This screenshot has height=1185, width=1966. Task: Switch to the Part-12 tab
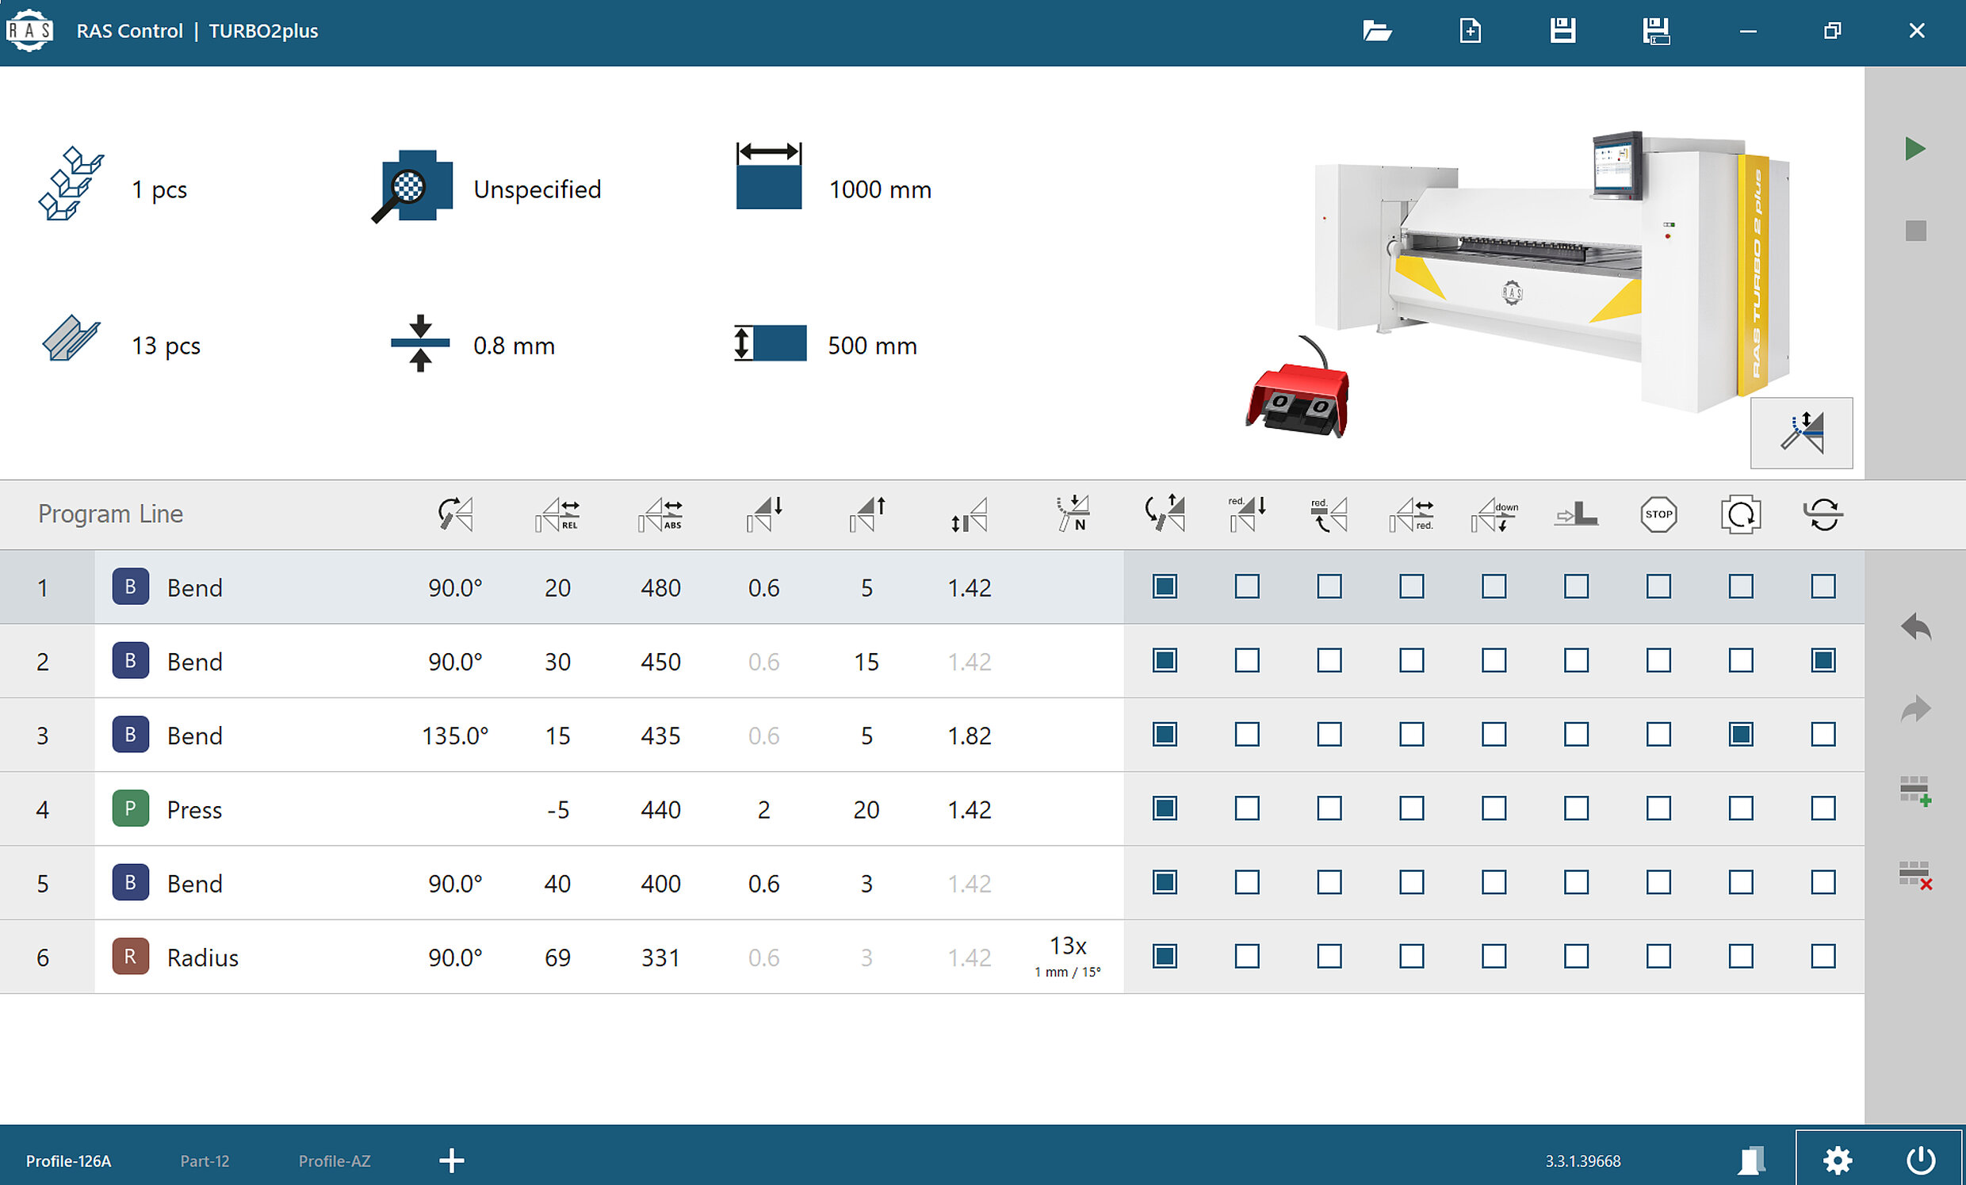pyautogui.click(x=205, y=1161)
